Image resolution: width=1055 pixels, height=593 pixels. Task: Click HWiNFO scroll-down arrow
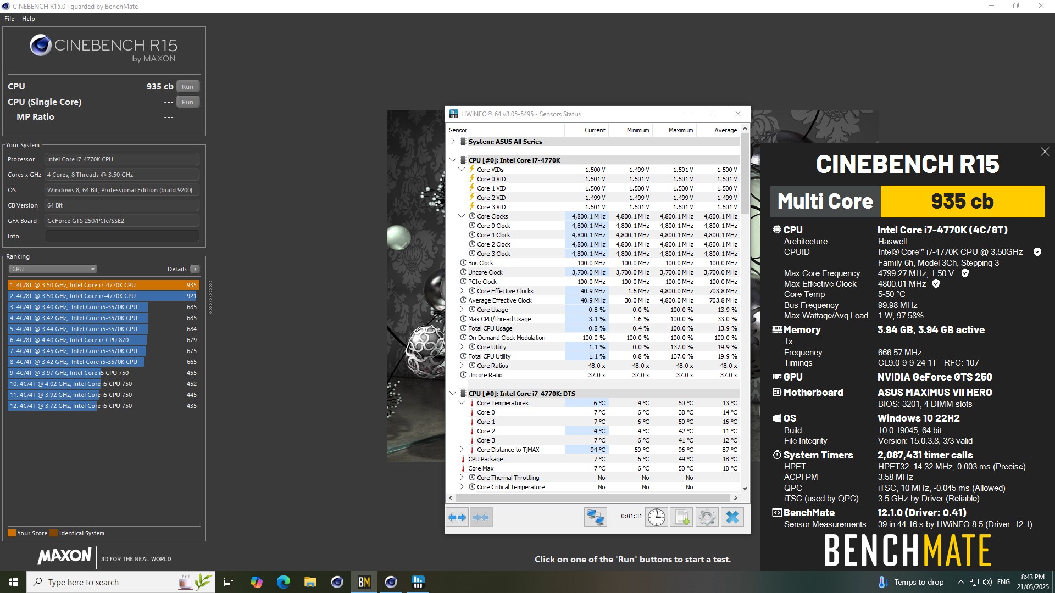point(745,488)
